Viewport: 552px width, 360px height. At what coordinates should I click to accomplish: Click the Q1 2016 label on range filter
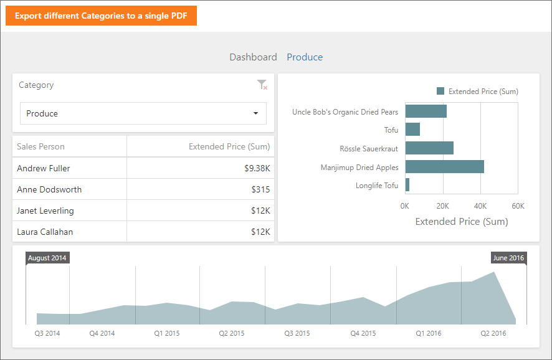[x=429, y=333]
